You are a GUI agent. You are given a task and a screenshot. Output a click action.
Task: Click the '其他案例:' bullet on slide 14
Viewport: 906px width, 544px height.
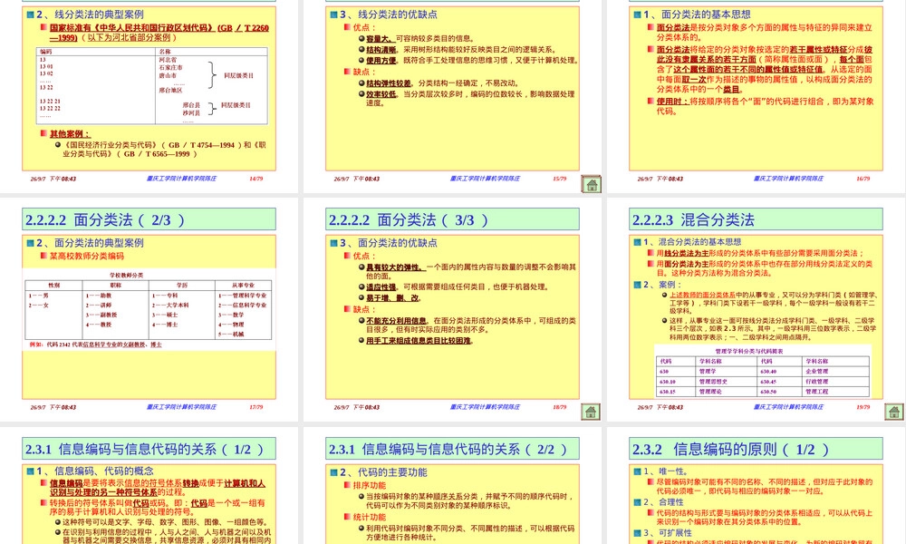70,133
